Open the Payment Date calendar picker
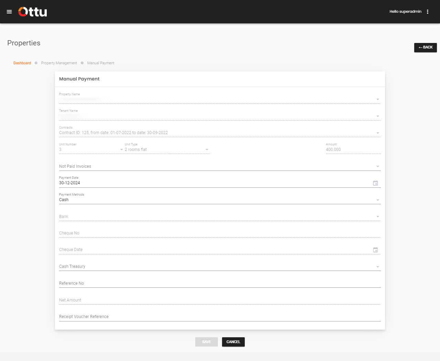 (375, 183)
